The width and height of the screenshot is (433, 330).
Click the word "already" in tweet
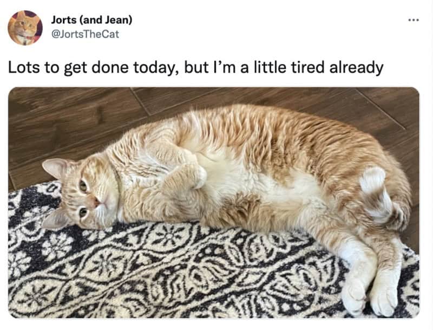click(356, 68)
